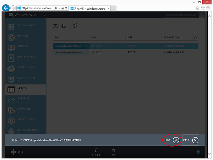
Task: Click the 仮想マシン monitor icon
Action: coord(11,48)
